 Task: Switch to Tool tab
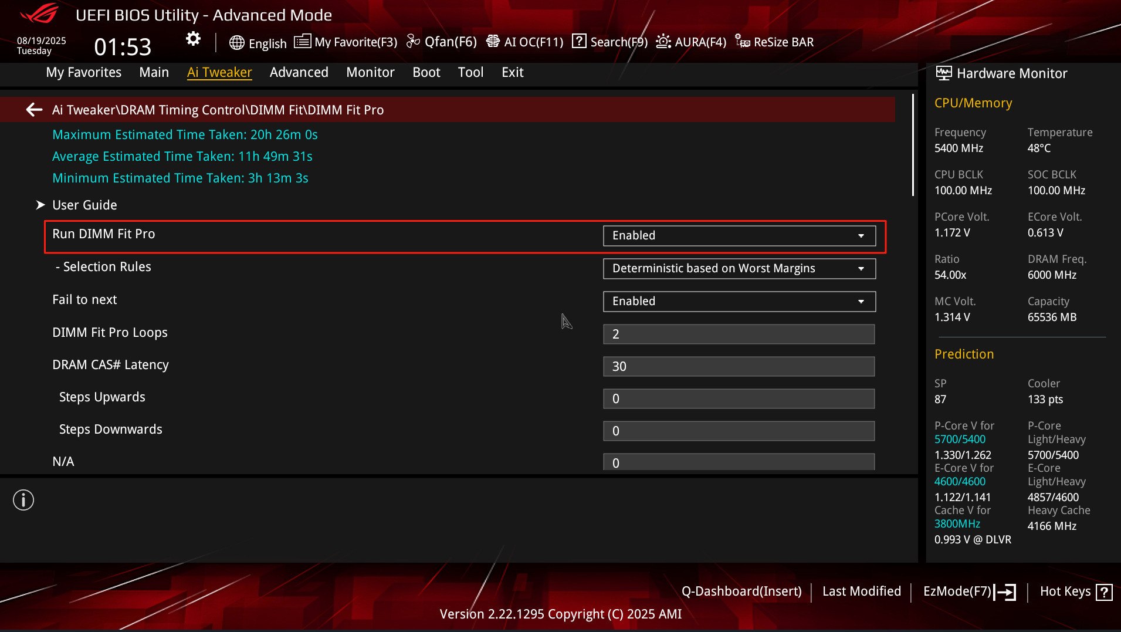point(470,72)
